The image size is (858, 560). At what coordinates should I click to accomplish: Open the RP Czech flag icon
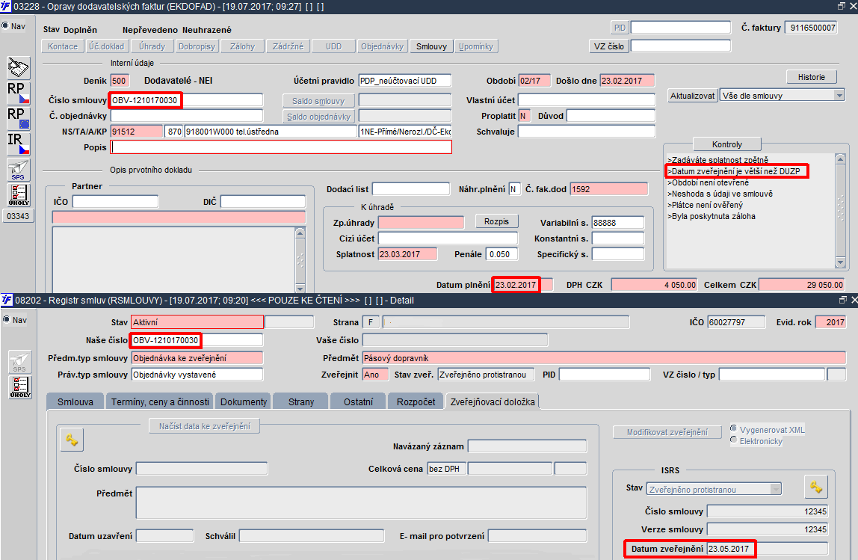[18, 93]
